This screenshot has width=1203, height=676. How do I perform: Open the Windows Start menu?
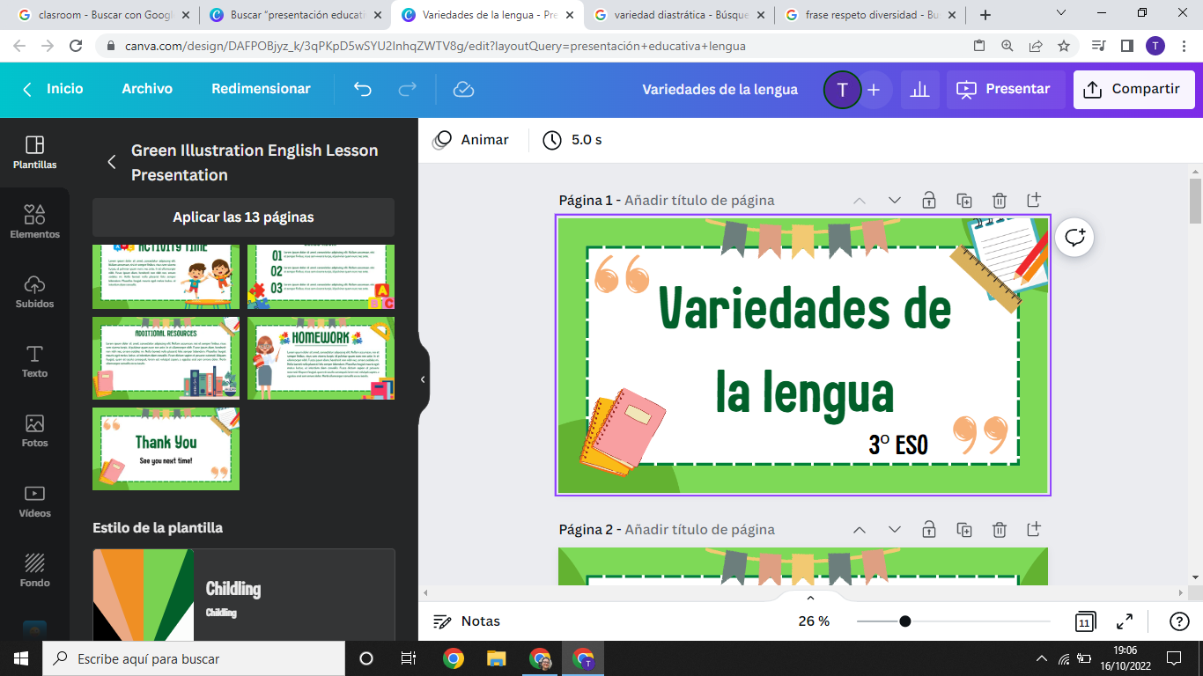(20, 658)
